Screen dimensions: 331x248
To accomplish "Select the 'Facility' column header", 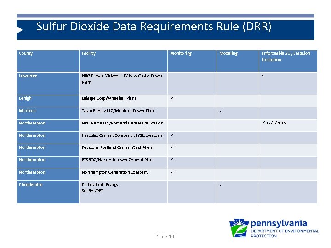I will click(x=123, y=61).
